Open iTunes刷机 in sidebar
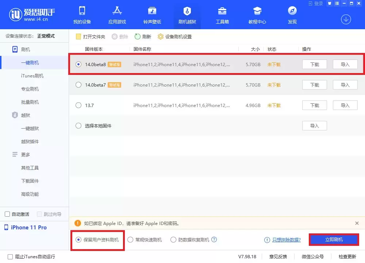Image resolution: width=365 pixels, height=263 pixels. click(32, 76)
